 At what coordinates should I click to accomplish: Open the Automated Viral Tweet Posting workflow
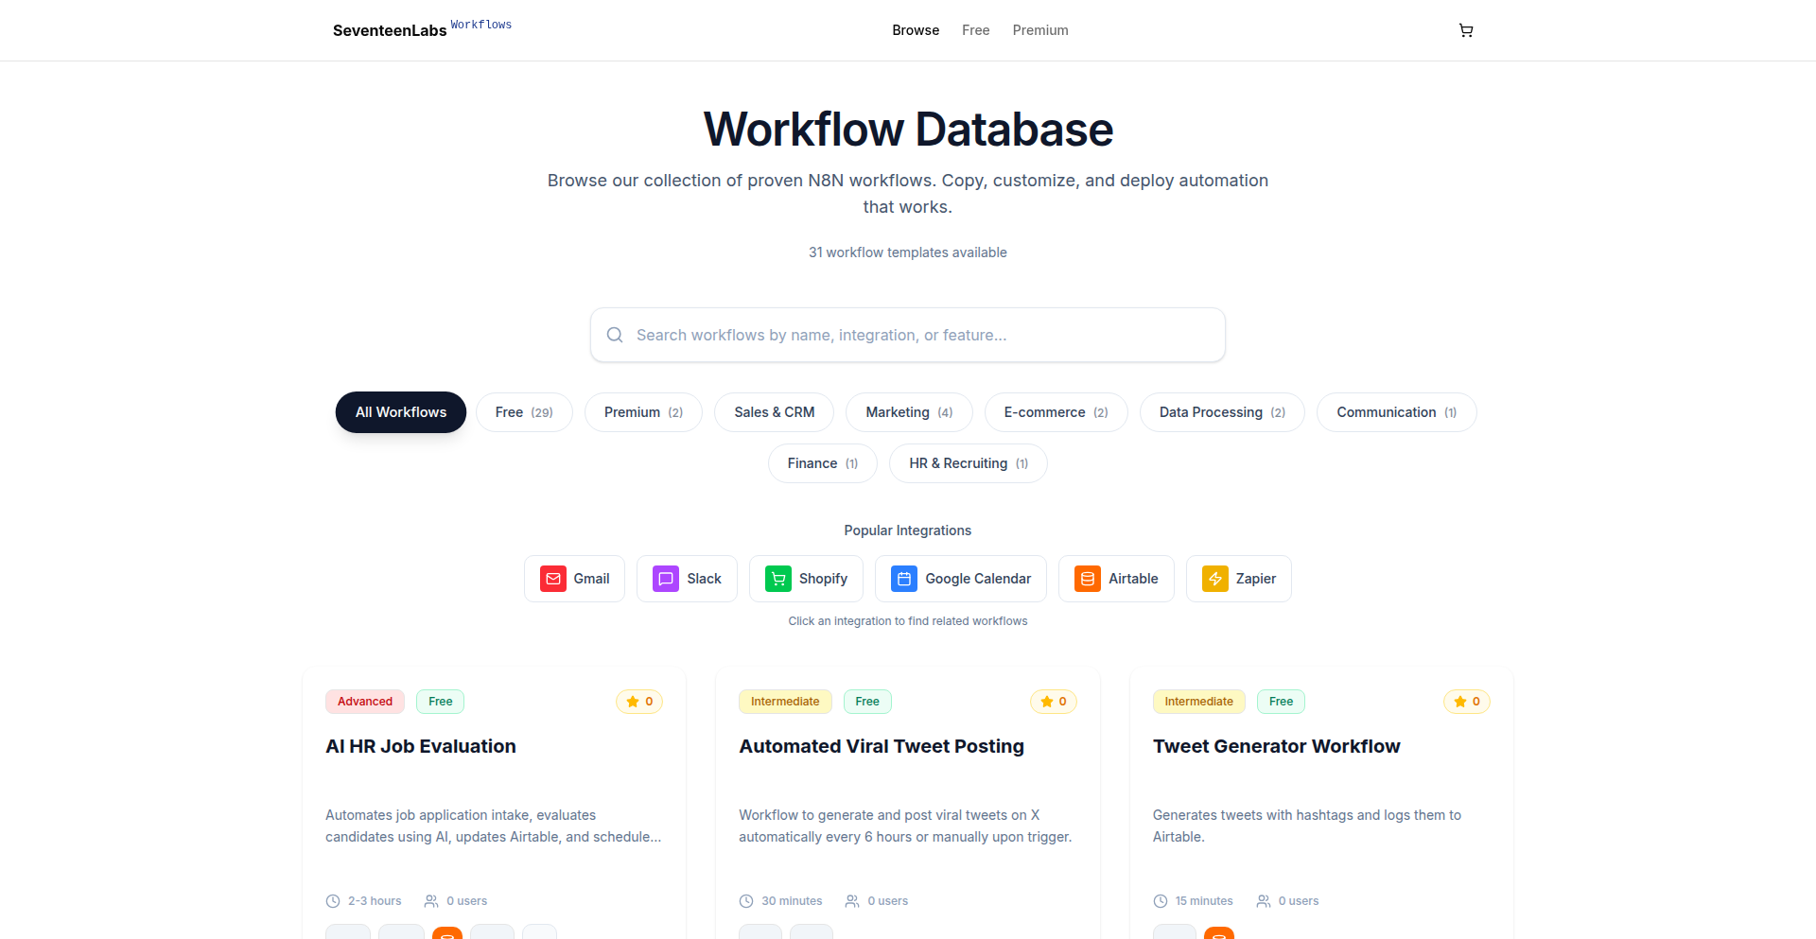[x=882, y=746]
